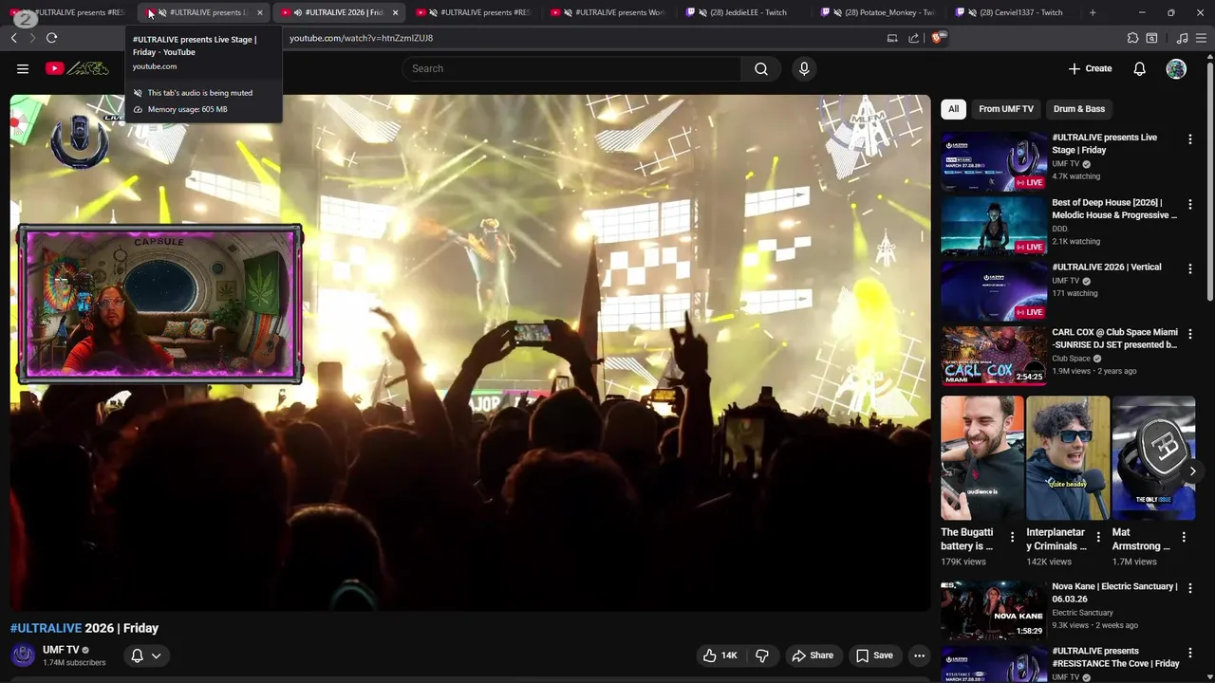Open options for ULTRALIVE 2026 Vertical video
Screen dimensions: 1215x683
1189,268
